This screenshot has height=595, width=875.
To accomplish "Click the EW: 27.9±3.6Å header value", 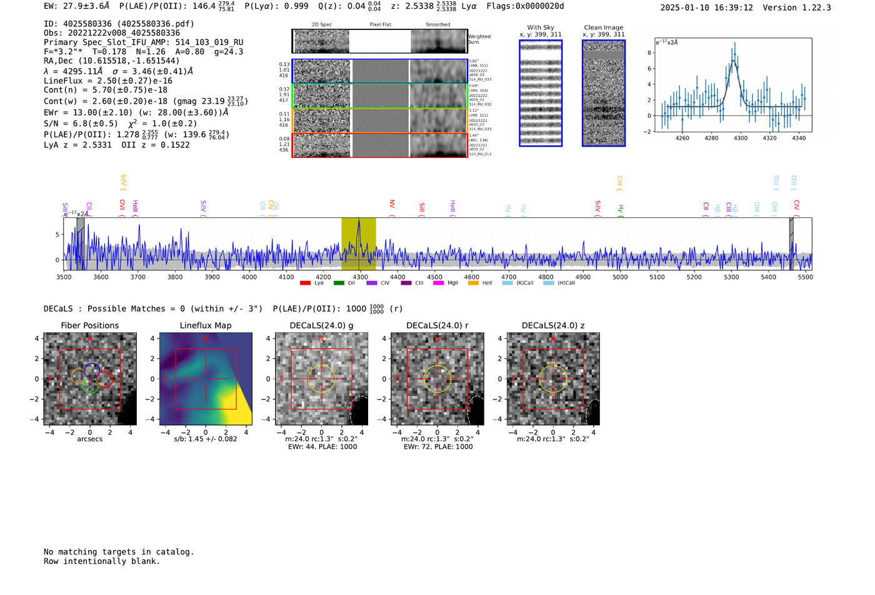I will 77,6.
